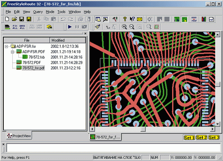Click the Print printer icon

point(80,19)
